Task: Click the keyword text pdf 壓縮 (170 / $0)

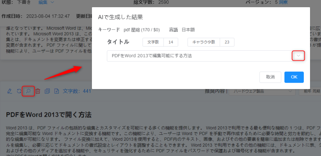Action: click(x=142, y=30)
